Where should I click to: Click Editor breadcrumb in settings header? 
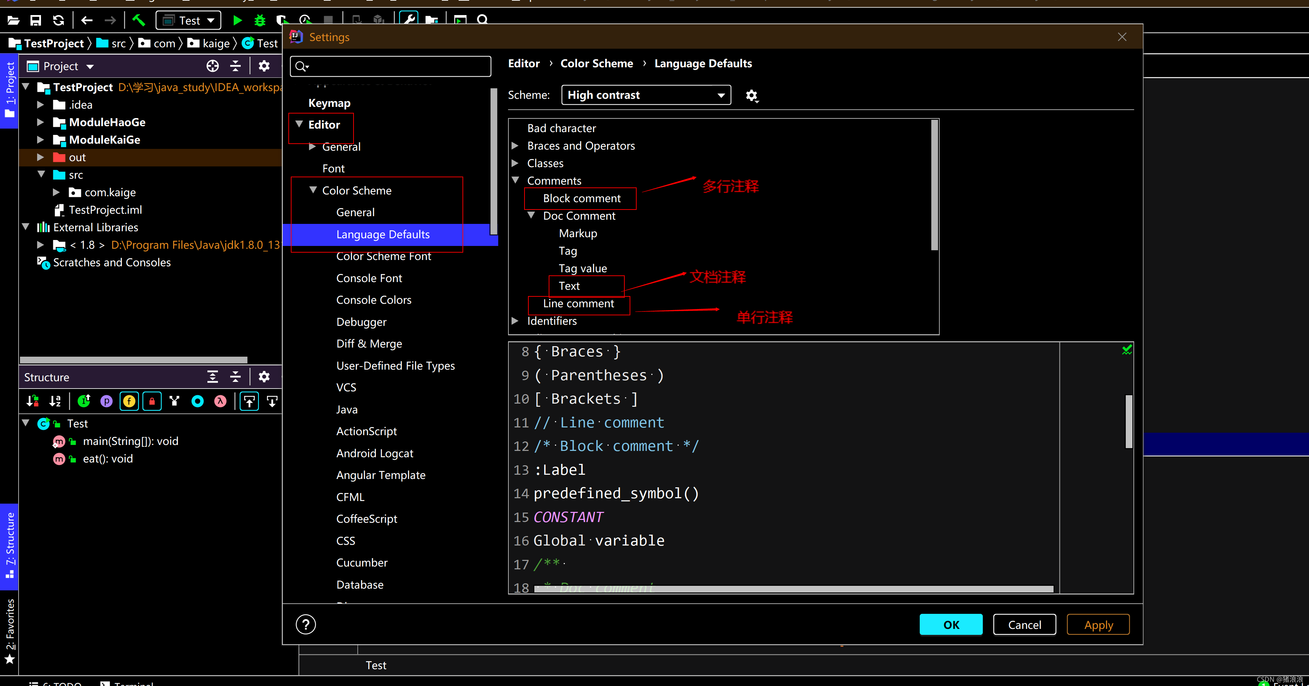click(524, 63)
